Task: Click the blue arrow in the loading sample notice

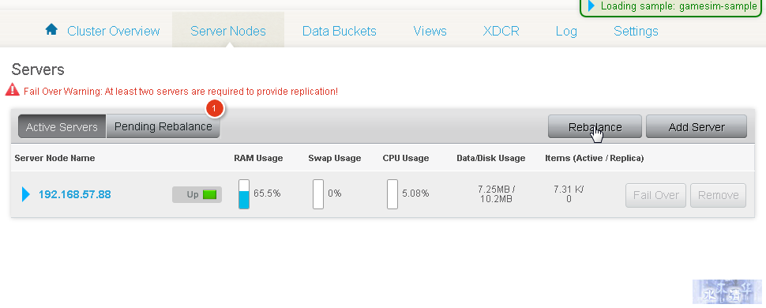Action: (591, 6)
